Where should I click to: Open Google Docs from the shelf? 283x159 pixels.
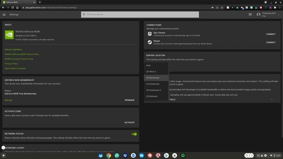133,155
